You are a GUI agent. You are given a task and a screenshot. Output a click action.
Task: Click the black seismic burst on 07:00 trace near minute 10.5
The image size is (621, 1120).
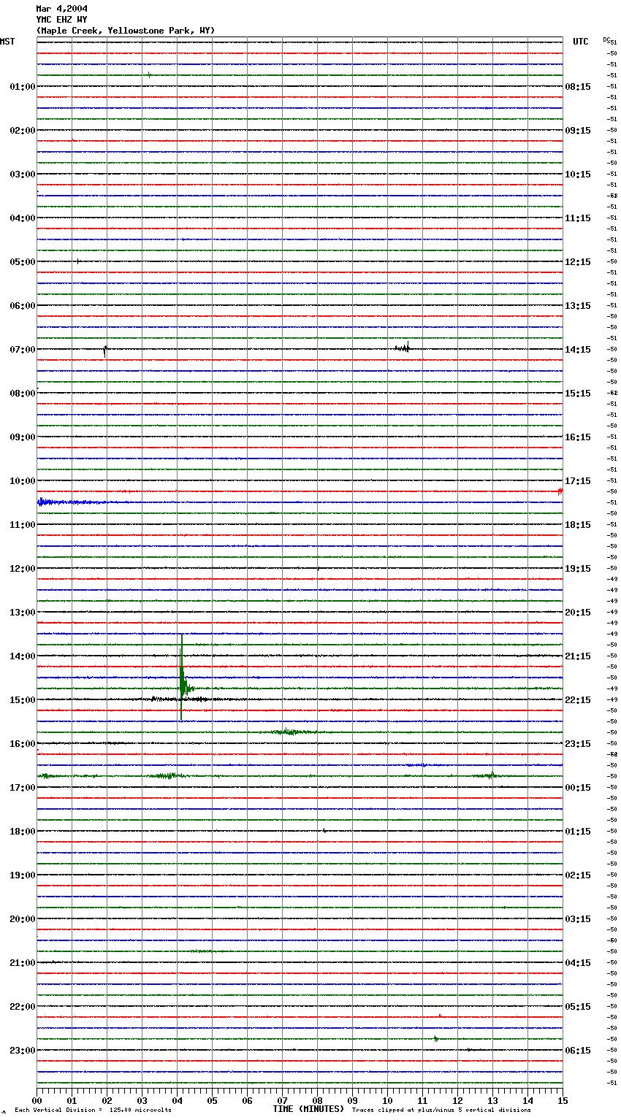(x=403, y=348)
